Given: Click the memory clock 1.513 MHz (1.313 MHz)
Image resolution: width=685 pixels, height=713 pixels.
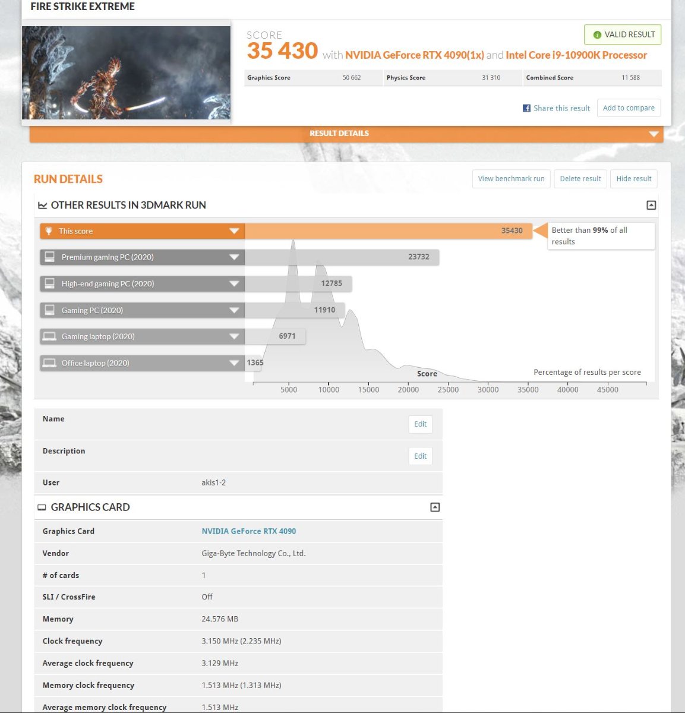Looking at the screenshot, I should pyautogui.click(x=241, y=685).
